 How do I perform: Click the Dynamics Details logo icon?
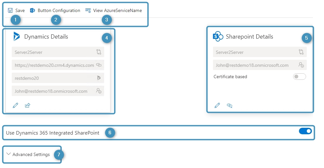coord(16,36)
